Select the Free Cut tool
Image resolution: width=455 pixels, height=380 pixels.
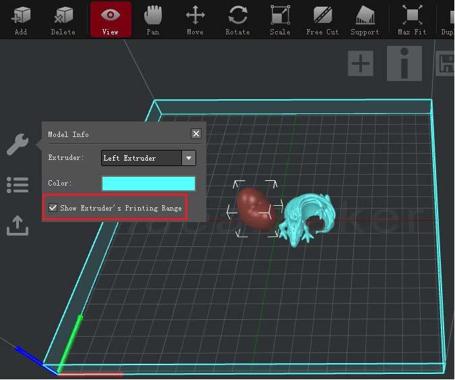tap(322, 20)
